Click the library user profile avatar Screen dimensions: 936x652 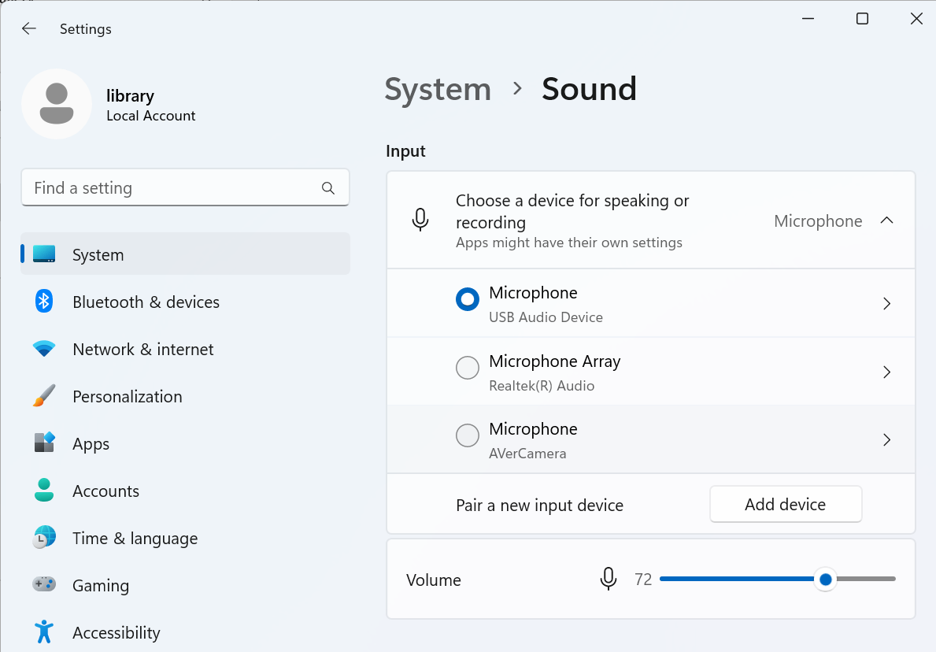point(56,104)
